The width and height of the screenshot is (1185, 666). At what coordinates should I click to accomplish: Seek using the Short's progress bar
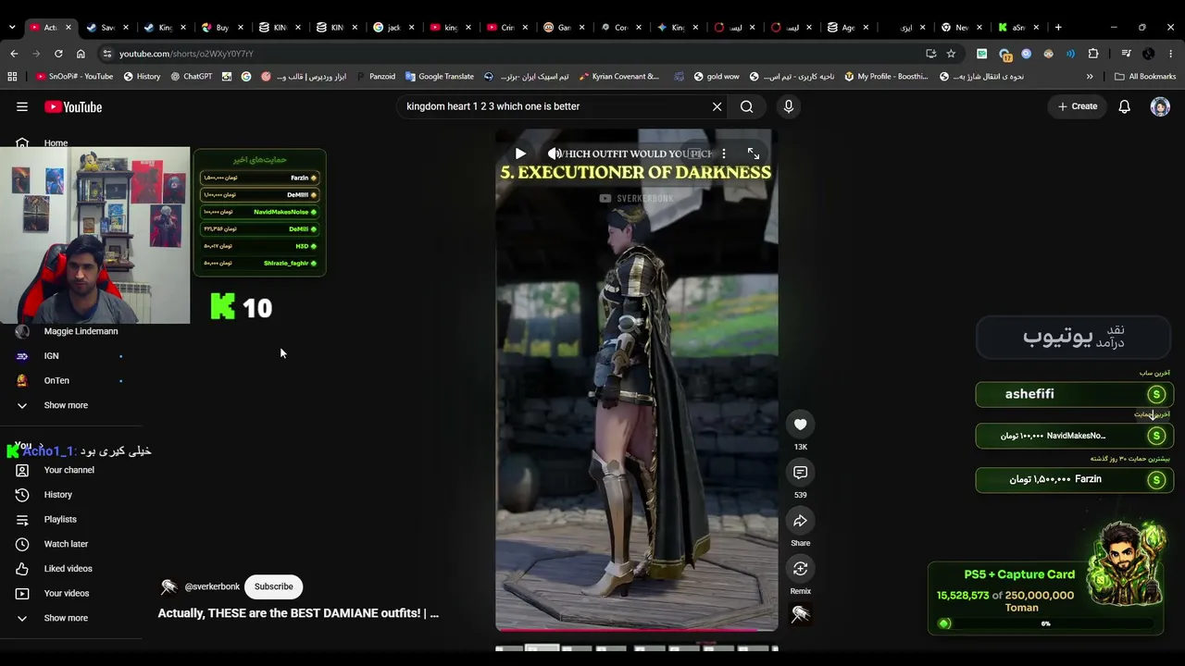[637, 629]
